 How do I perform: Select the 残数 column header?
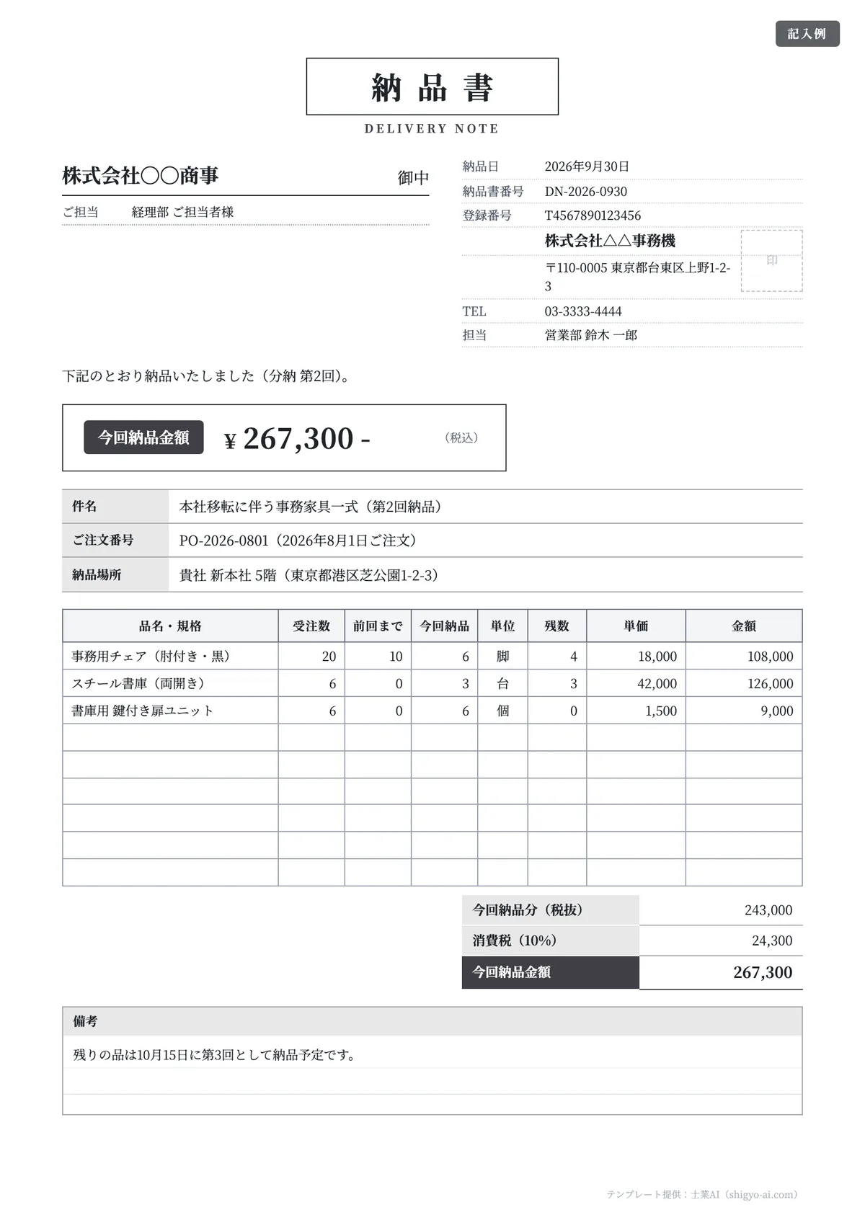coord(556,626)
